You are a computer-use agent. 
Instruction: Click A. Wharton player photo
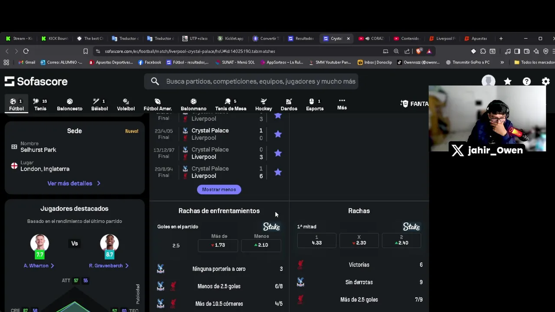(x=39, y=243)
